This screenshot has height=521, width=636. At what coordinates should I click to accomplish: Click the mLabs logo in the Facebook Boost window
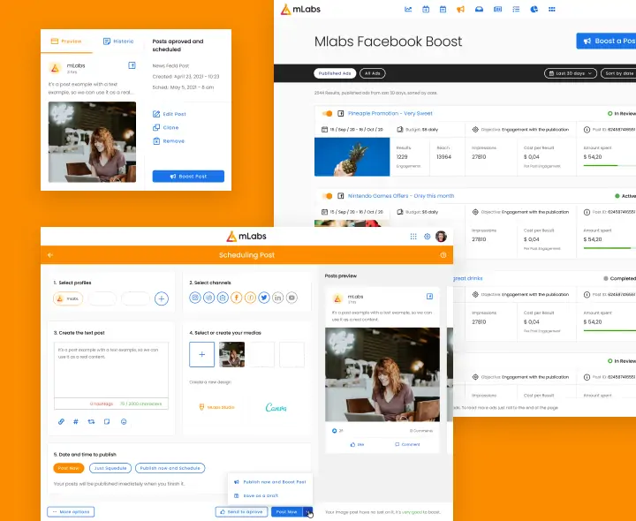pos(300,9)
